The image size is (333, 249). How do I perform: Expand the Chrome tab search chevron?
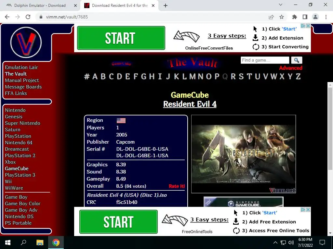point(281,5)
